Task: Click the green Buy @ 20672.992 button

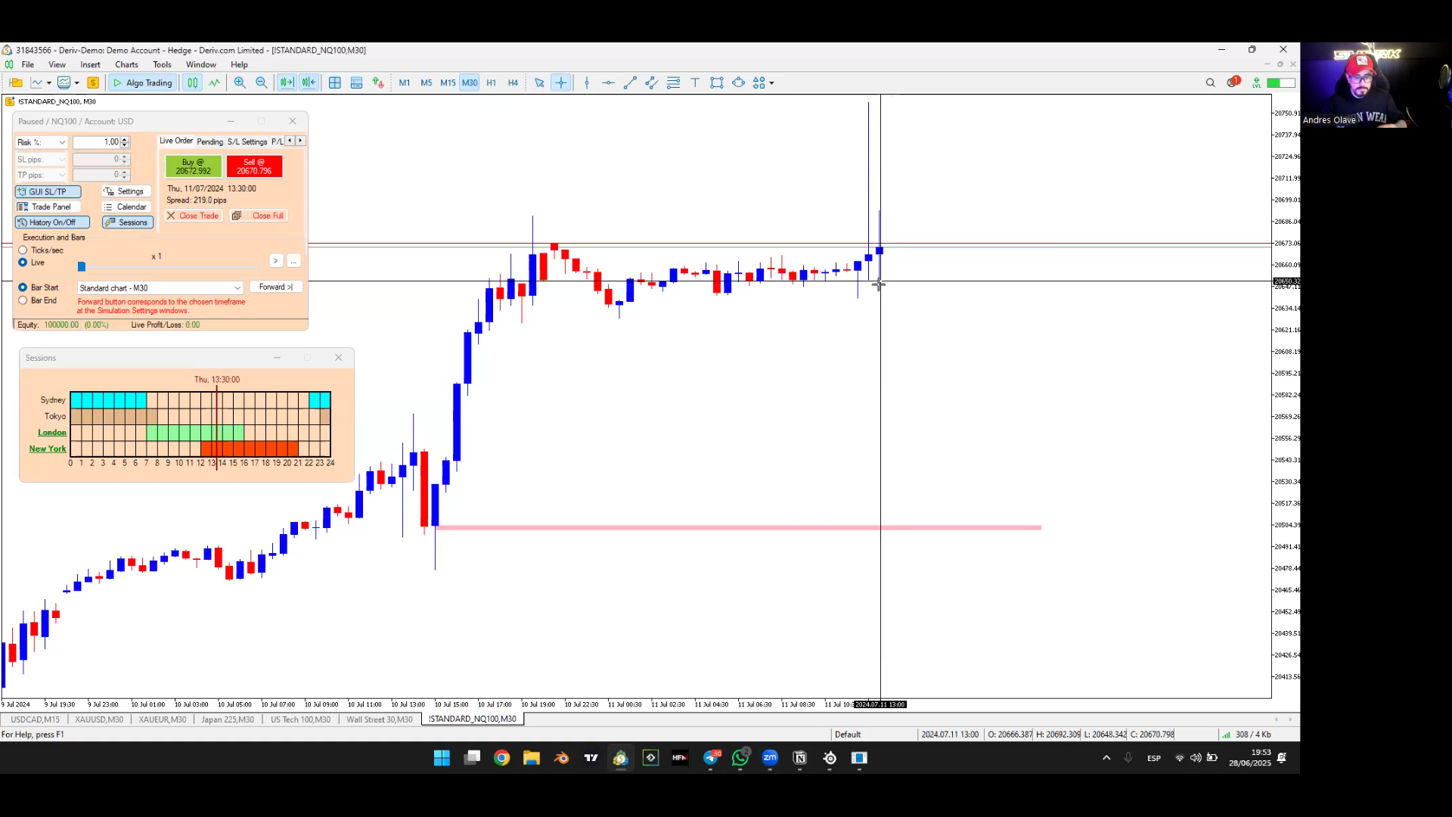Action: point(194,166)
